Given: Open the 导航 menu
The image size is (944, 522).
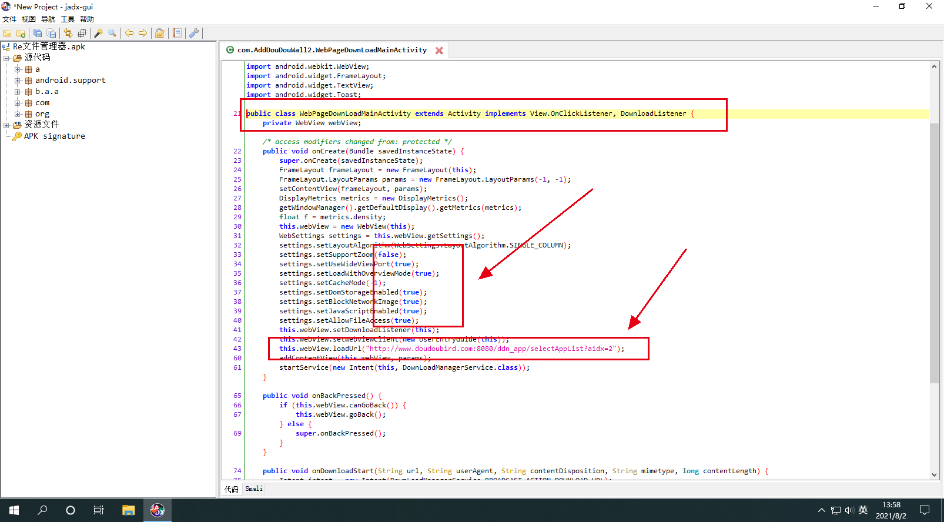Looking at the screenshot, I should [48, 19].
